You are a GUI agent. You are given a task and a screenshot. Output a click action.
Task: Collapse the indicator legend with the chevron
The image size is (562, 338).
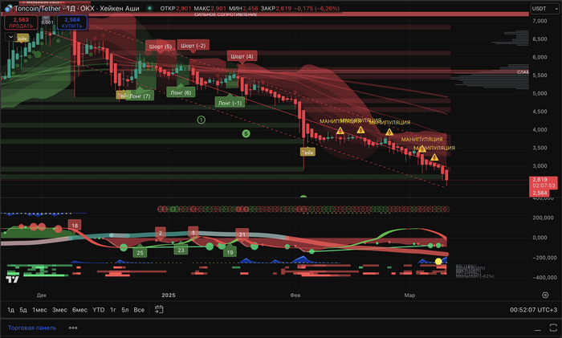[10, 37]
